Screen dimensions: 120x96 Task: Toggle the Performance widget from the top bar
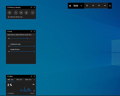click(x=99, y=5)
